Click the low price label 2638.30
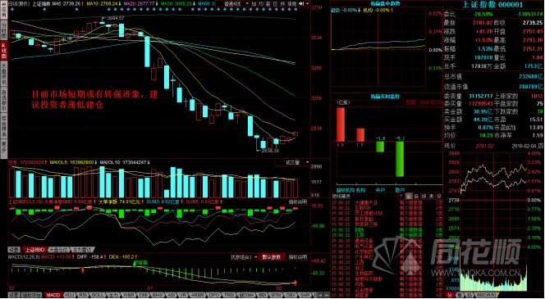Image resolution: width=545 pixels, height=299 pixels. tap(269, 151)
